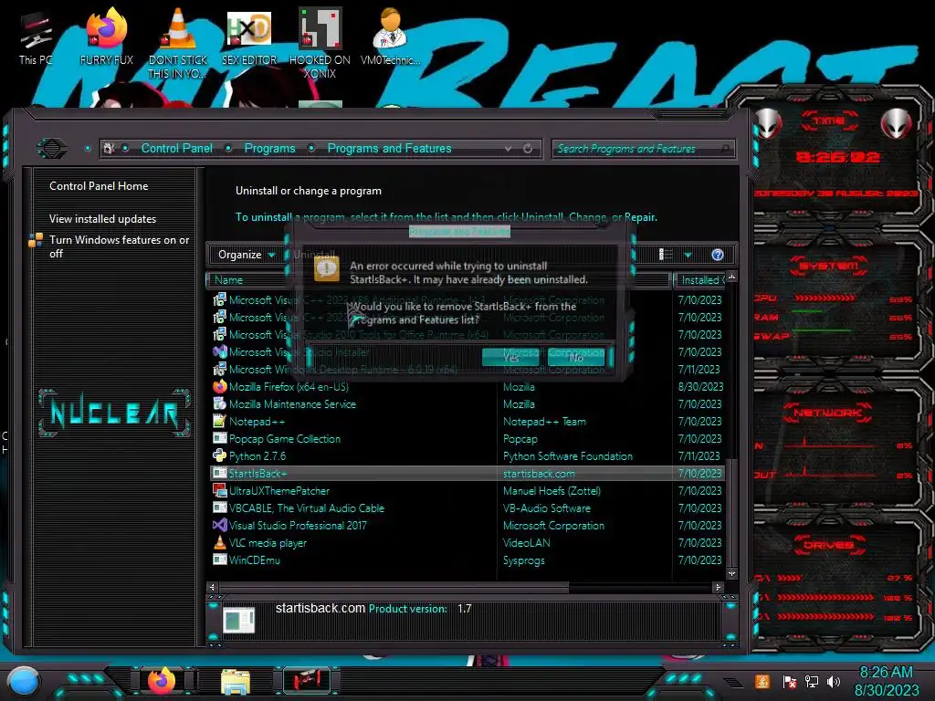The width and height of the screenshot is (935, 701).
Task: Click the Python Software Foundation publisher cell
Action: click(x=568, y=456)
